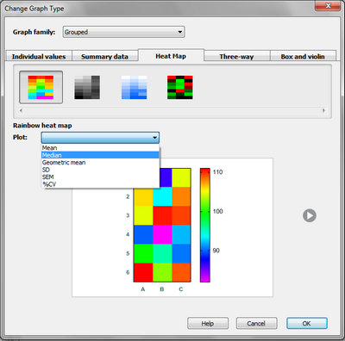Choose SD from the Plot list
The width and height of the screenshot is (345, 341).
100,170
